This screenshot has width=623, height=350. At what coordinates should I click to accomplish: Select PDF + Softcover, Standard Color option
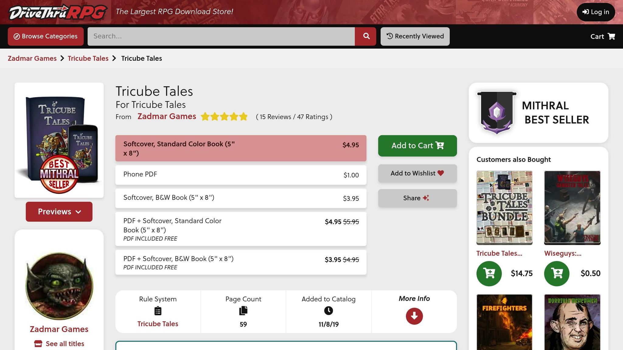click(x=241, y=229)
